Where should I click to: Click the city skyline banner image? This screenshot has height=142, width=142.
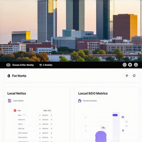(71, 31)
